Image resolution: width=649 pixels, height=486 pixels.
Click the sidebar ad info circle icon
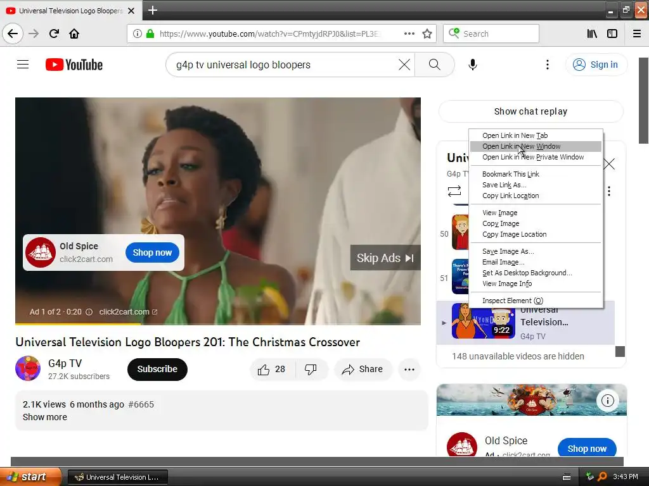pos(607,400)
